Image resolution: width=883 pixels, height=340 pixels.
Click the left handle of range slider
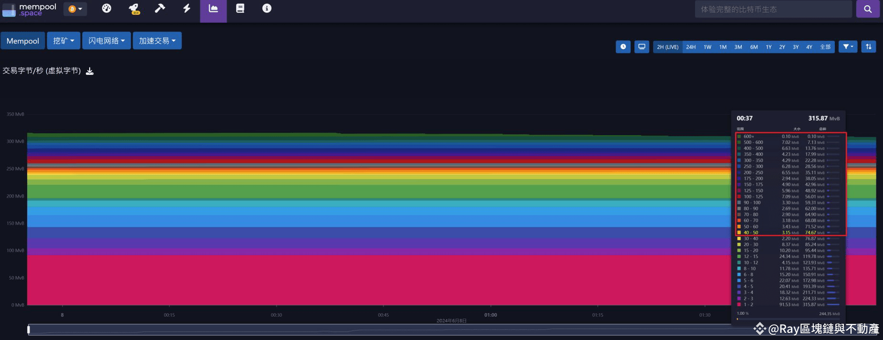point(29,329)
